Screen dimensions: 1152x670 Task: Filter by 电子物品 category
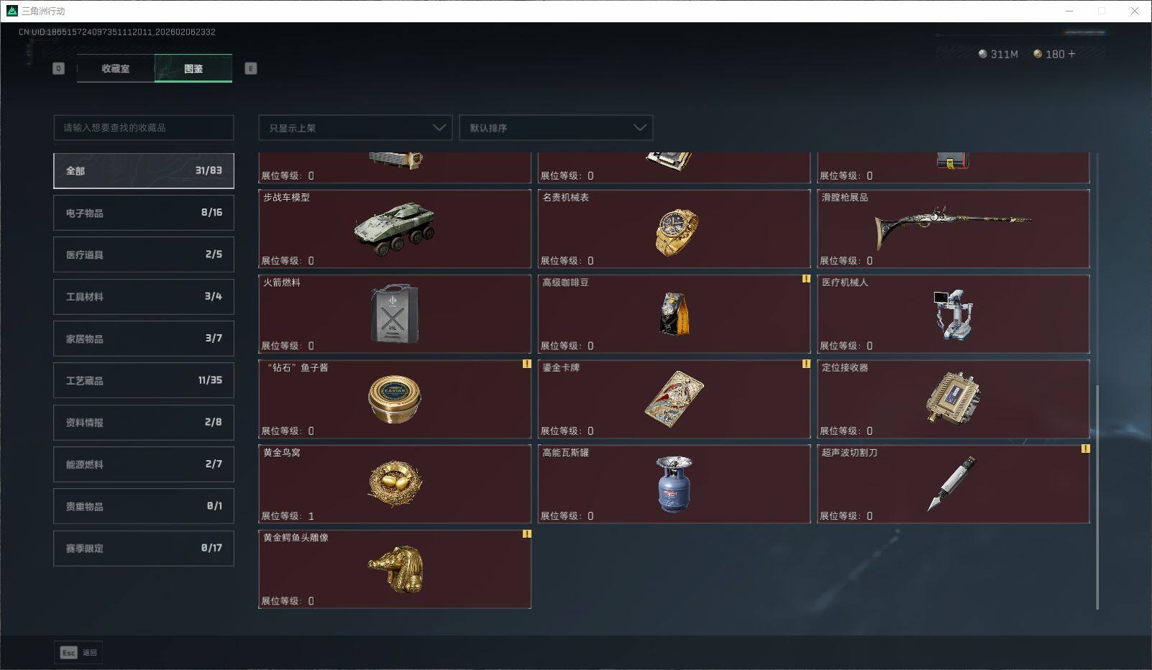pos(144,213)
